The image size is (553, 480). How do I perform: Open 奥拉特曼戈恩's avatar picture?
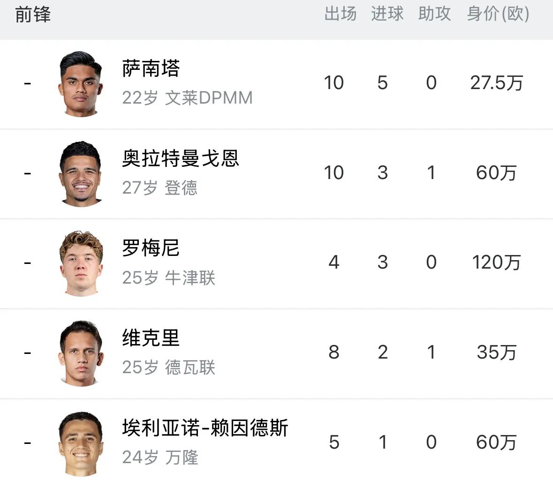80,173
